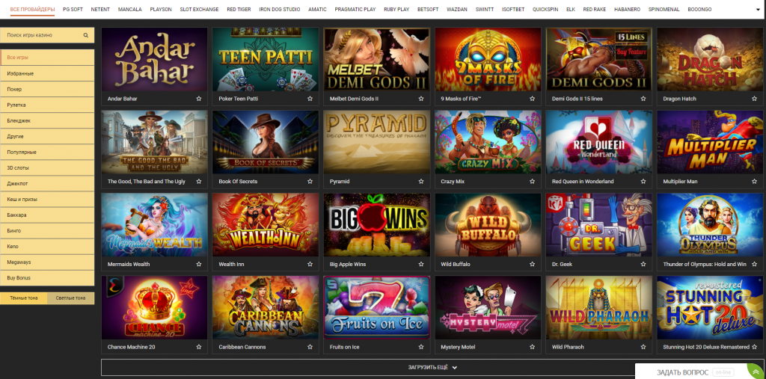Viewport: 766px width, 379px height.
Task: Show Популярные games category
Action: [x=47, y=152]
